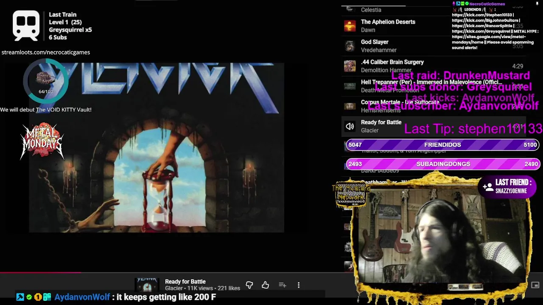Click the green verified badge beside AydanvonWolf
The image size is (543, 305).
click(x=29, y=297)
